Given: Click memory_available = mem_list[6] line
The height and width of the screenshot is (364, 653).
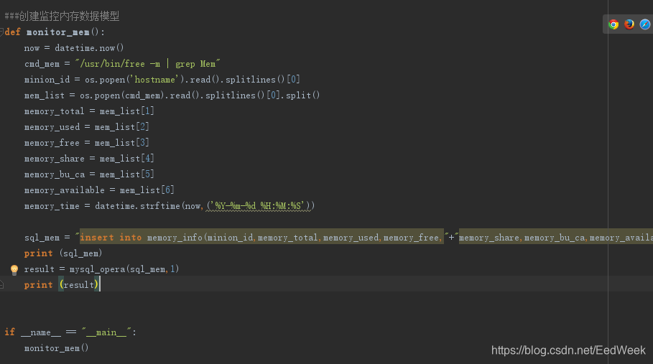Looking at the screenshot, I should coord(99,190).
